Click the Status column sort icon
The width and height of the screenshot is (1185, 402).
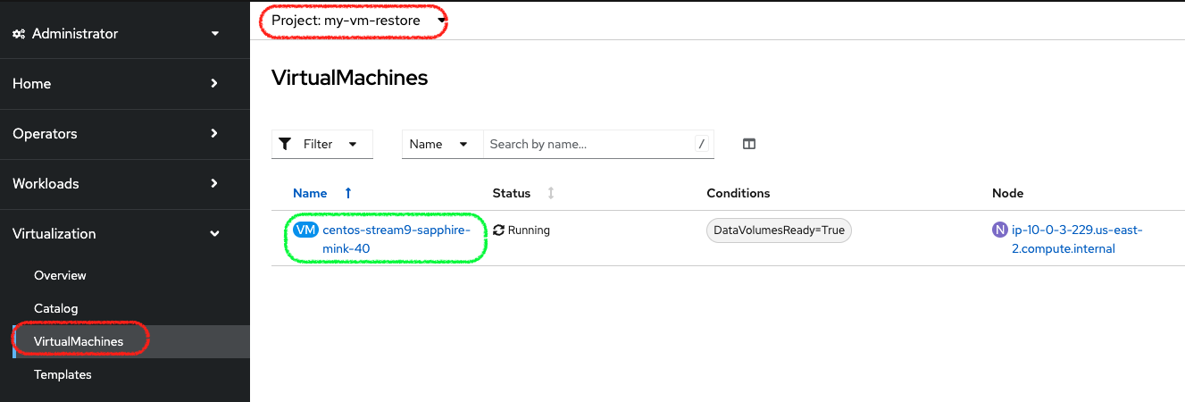tap(551, 193)
